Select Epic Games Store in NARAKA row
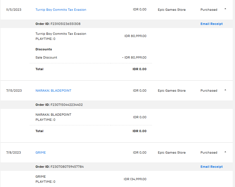This screenshot has height=187, width=235. point(172,91)
